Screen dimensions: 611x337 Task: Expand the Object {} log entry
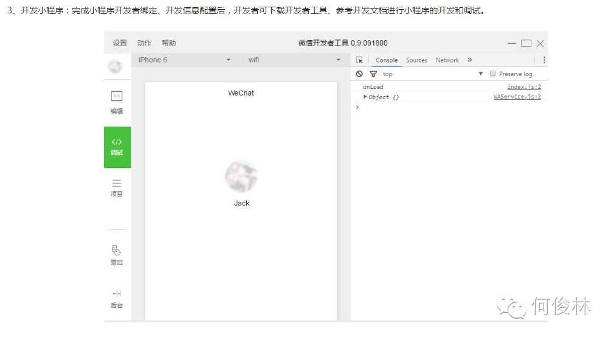pyautogui.click(x=365, y=96)
